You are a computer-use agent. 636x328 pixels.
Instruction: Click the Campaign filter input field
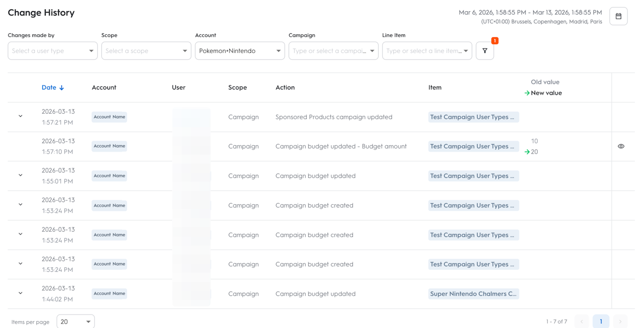[329, 51]
